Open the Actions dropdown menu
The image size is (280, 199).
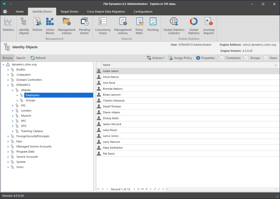coord(156,58)
